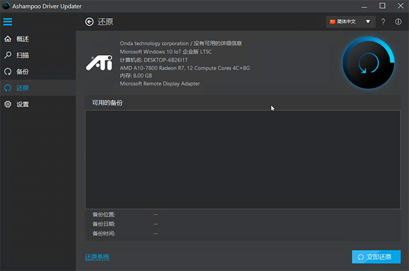Open the 简体中文 language dropdown

point(351,22)
